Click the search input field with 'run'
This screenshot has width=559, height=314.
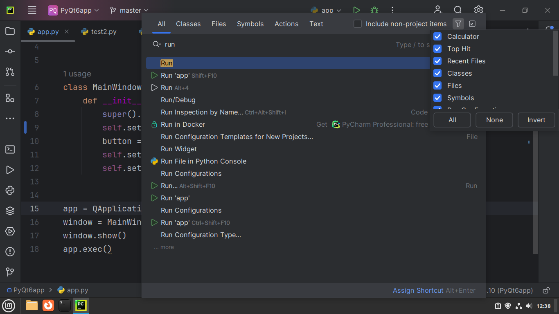pyautogui.click(x=278, y=44)
